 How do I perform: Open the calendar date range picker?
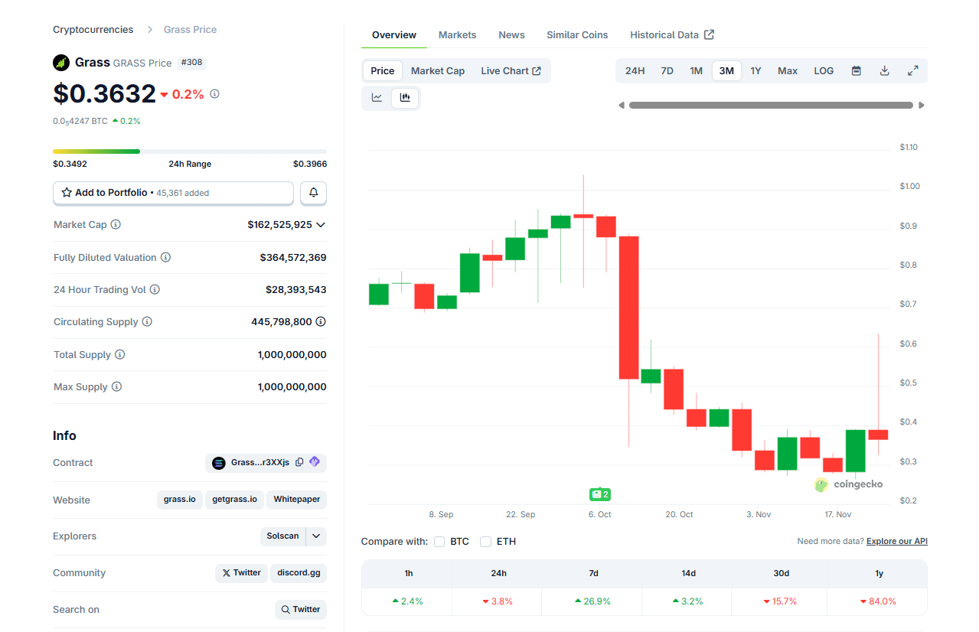(856, 70)
